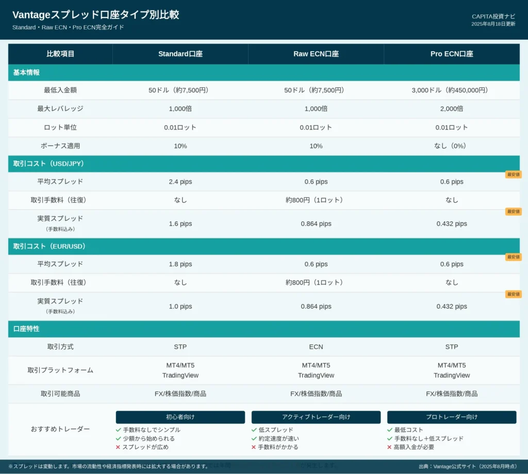The width and height of the screenshot is (528, 474).
Task: Click the 2.4 pips Standard spread value
Action: pyautogui.click(x=180, y=182)
